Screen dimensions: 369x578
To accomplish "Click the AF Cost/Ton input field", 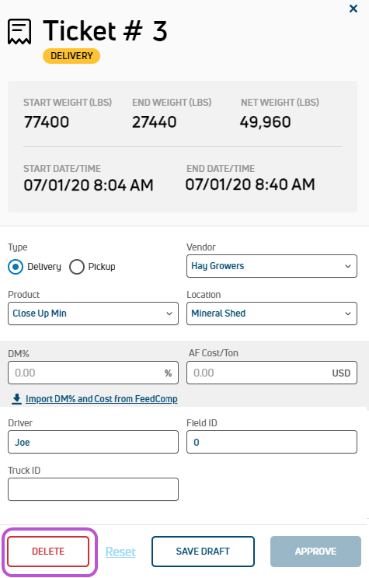I will point(272,373).
